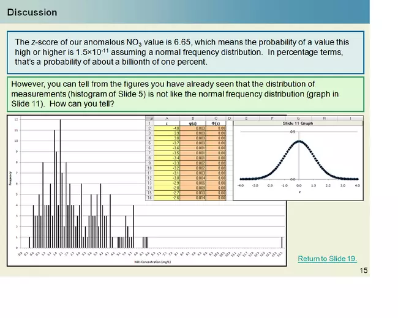Click the select-all corner of the spreadsheet
Screen dimensions: 398x318
tap(148, 117)
